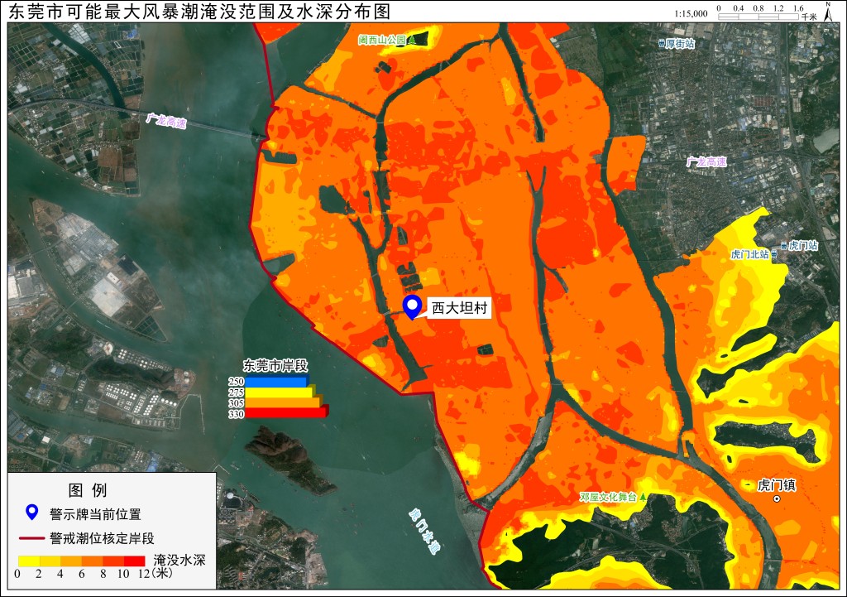Click the blue pin icon in the legend

[32, 513]
